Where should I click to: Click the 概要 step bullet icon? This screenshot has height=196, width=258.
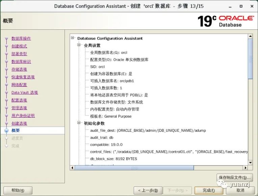(6, 131)
